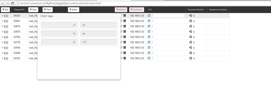
Task: Reload the page with browser refresh icon
Action: (12, 3)
